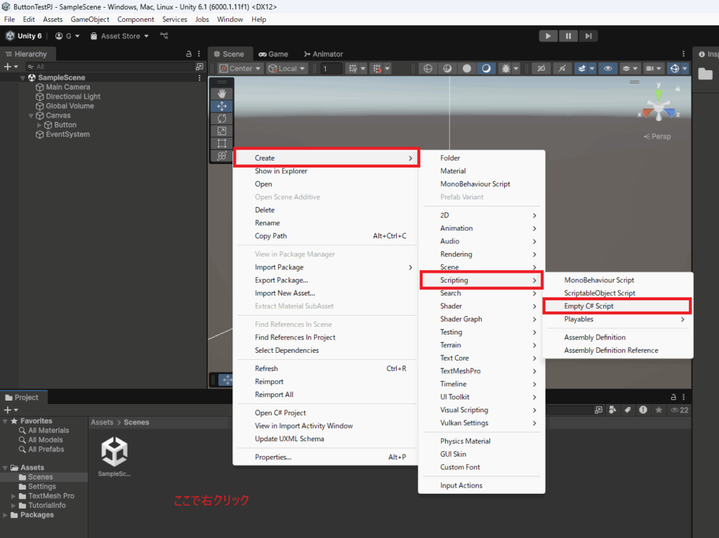Viewport: 719px width, 538px height.
Task: Open the version control icon beside Asset Store
Action: 164,36
